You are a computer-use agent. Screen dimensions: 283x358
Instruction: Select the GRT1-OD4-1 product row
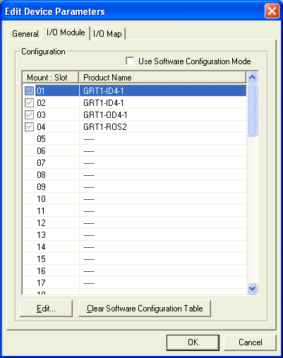pos(135,115)
